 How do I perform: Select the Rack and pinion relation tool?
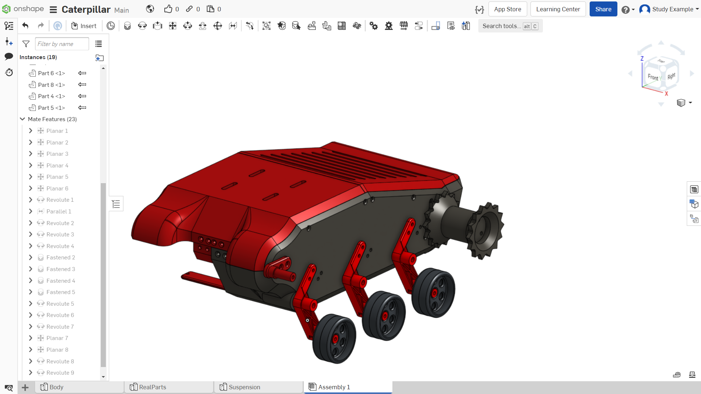[x=389, y=26]
